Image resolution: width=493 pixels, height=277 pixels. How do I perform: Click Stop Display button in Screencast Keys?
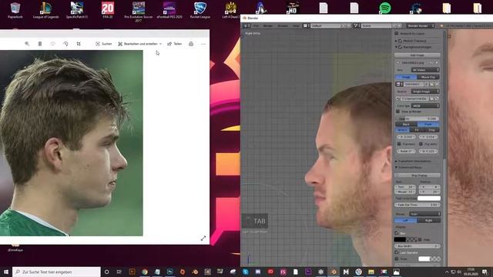point(418,175)
